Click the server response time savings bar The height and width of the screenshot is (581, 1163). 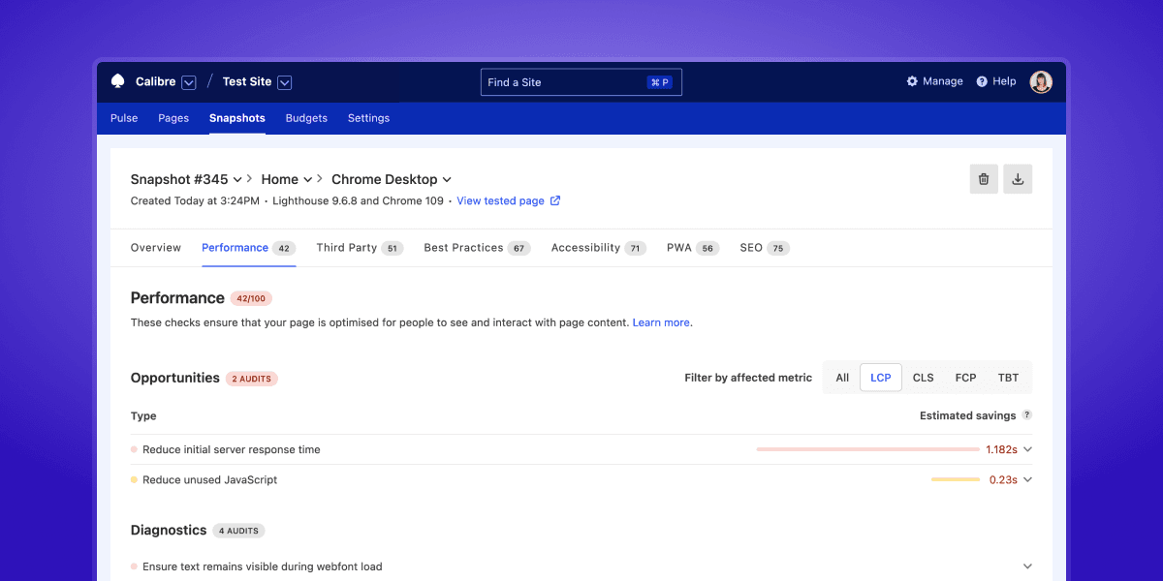coord(867,449)
